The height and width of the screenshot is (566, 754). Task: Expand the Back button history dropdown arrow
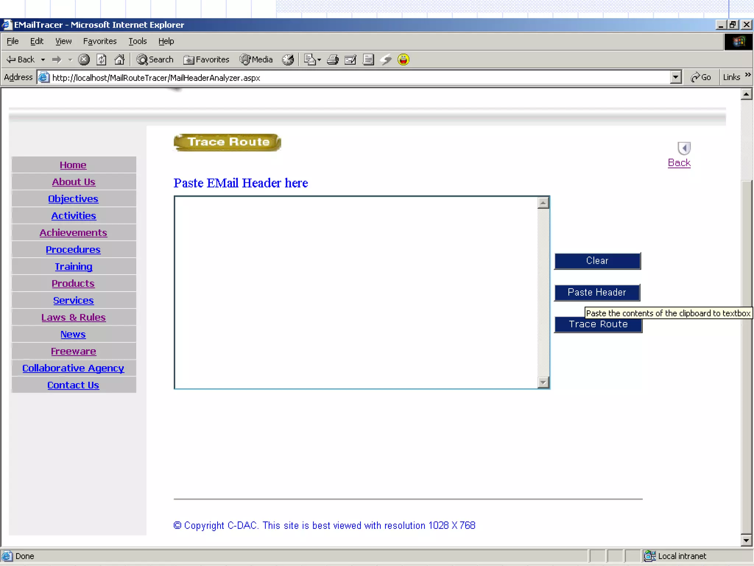pyautogui.click(x=43, y=59)
